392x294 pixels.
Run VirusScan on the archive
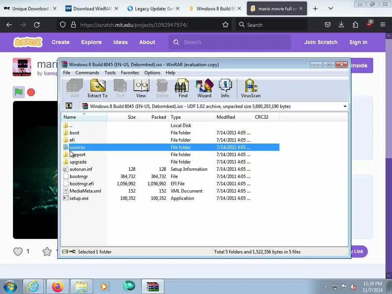coord(251,88)
